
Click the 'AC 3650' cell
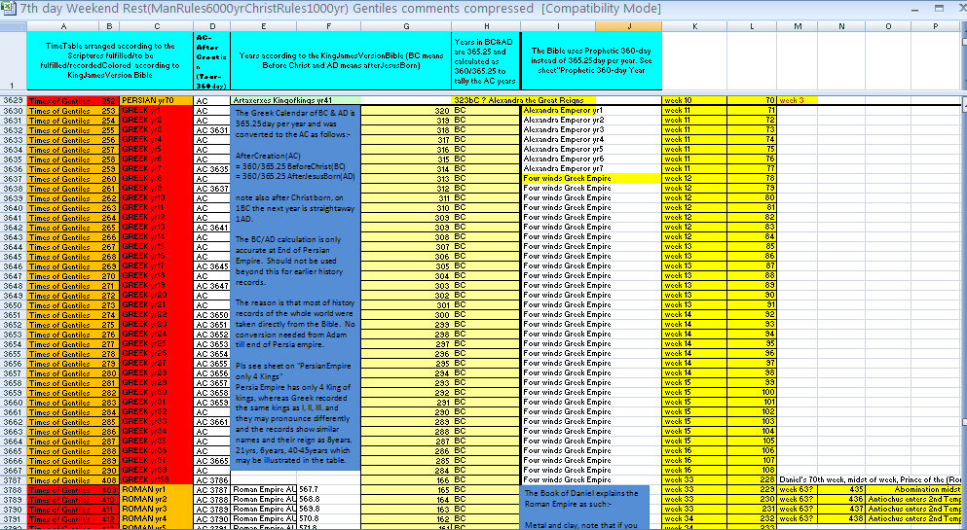pyautogui.click(x=211, y=314)
